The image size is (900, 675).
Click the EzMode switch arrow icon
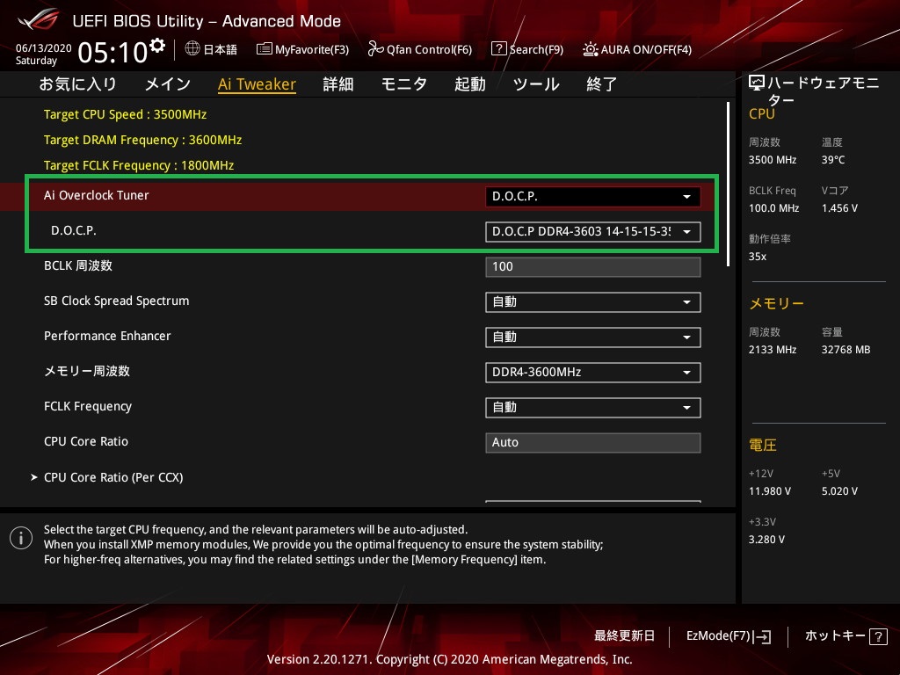pyautogui.click(x=762, y=636)
